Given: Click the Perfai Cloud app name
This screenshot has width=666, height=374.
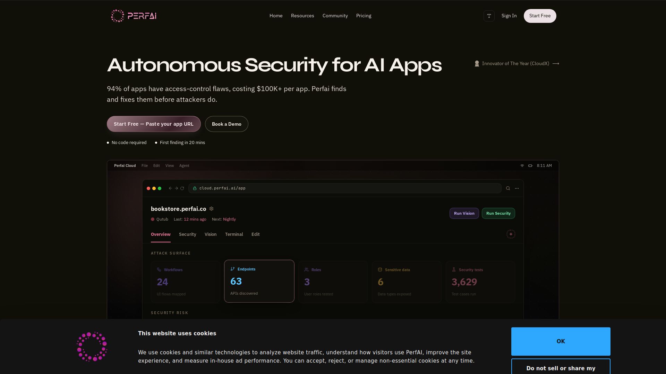Looking at the screenshot, I should tap(125, 166).
